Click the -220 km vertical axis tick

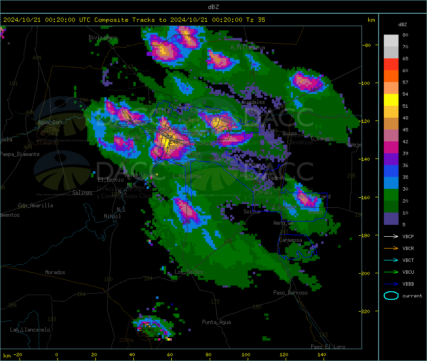click(365, 312)
